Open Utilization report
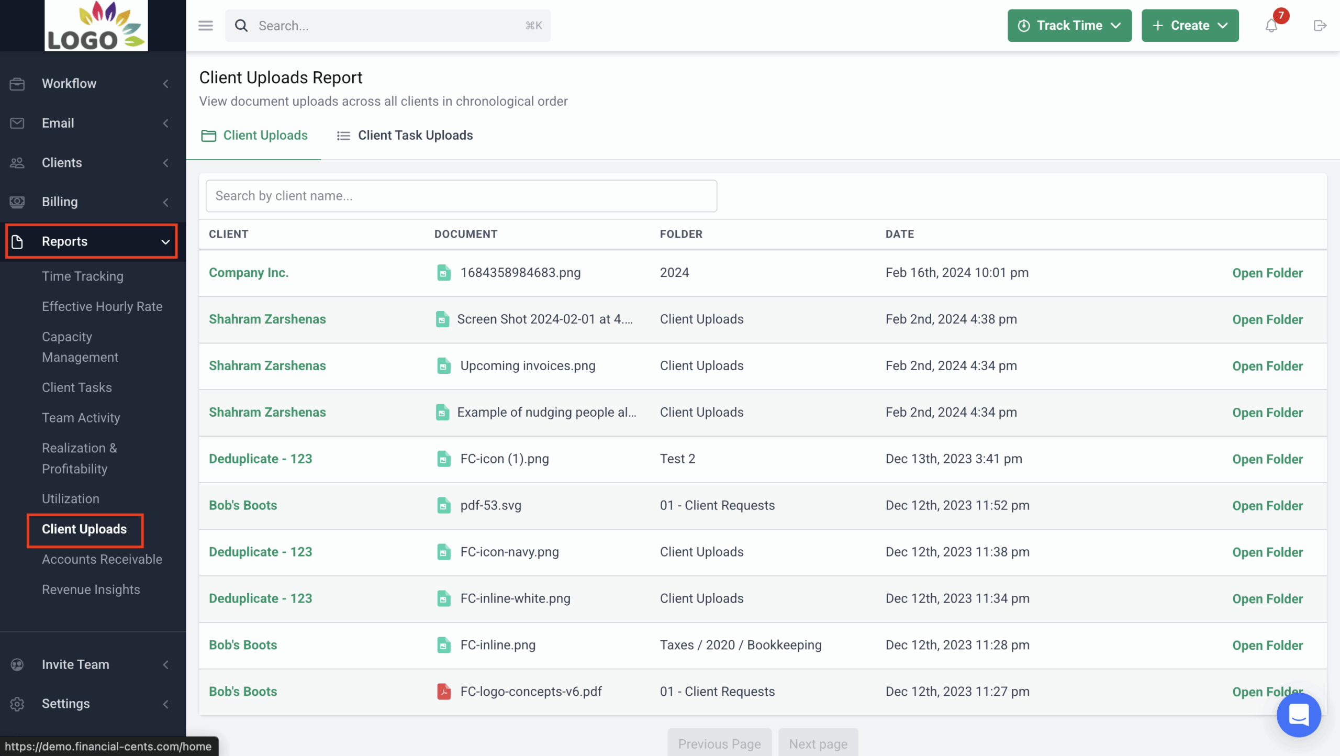 [71, 499]
